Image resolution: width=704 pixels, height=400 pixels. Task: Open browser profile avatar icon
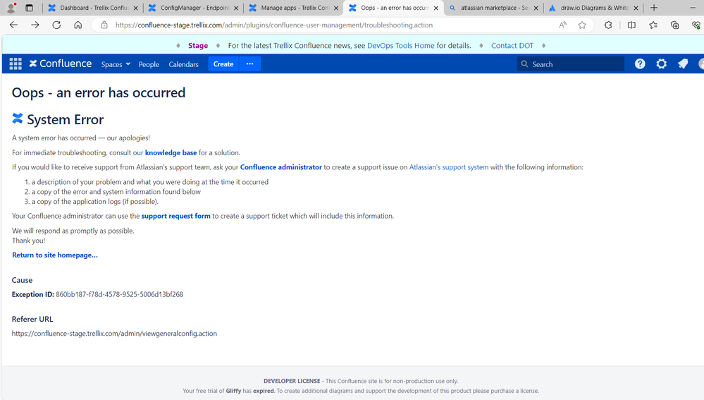[11, 8]
